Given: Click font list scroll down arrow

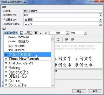Looking at the screenshot, I should pos(53,85).
